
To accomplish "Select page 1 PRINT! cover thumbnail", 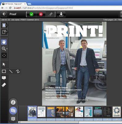I will point(32,112).
